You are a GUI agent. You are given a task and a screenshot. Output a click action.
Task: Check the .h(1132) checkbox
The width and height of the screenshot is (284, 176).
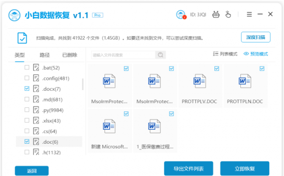(27, 152)
